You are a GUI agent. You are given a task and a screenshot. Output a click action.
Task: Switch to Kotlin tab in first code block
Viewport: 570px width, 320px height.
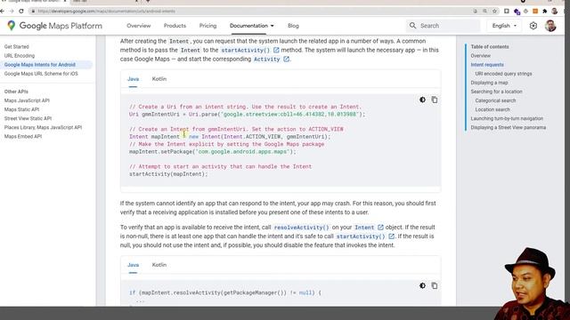159,79
